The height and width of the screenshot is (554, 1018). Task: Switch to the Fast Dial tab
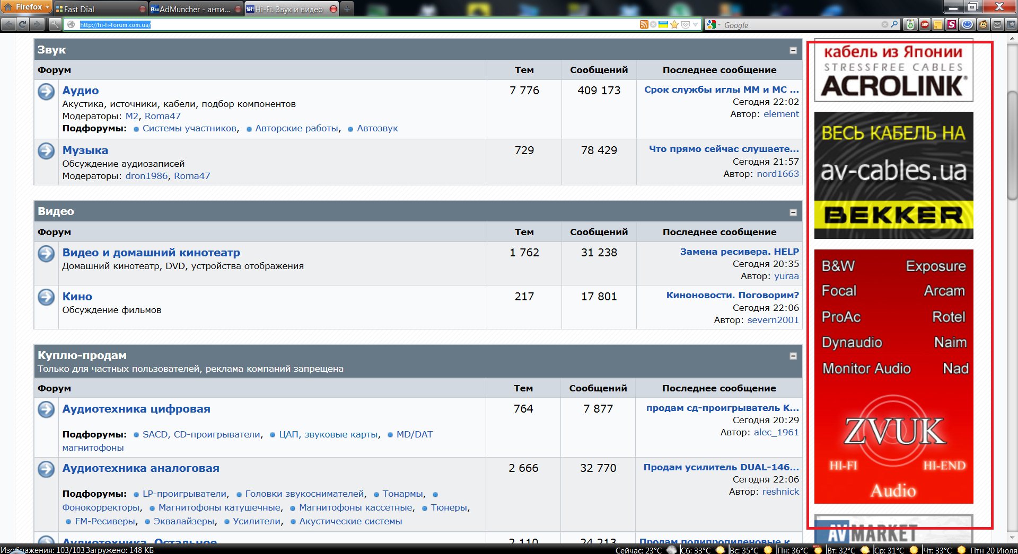tap(100, 9)
